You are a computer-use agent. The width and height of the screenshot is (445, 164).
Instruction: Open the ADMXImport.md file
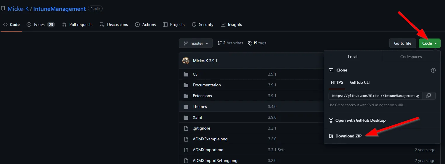tap(208, 150)
